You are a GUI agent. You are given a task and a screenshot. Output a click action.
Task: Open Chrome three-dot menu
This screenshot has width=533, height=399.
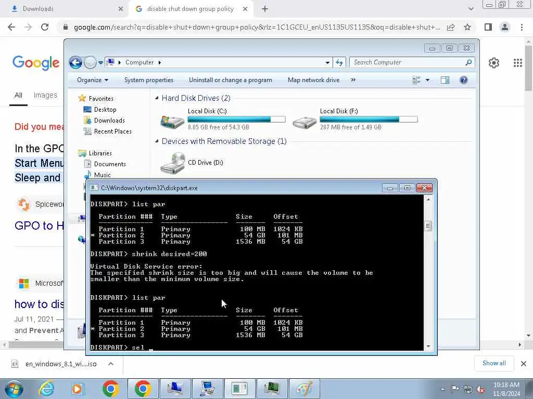522,27
